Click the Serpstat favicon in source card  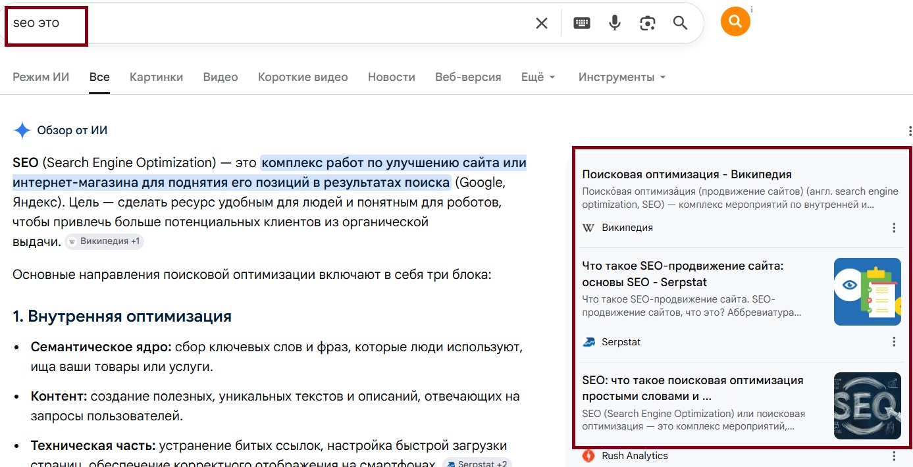[588, 342]
